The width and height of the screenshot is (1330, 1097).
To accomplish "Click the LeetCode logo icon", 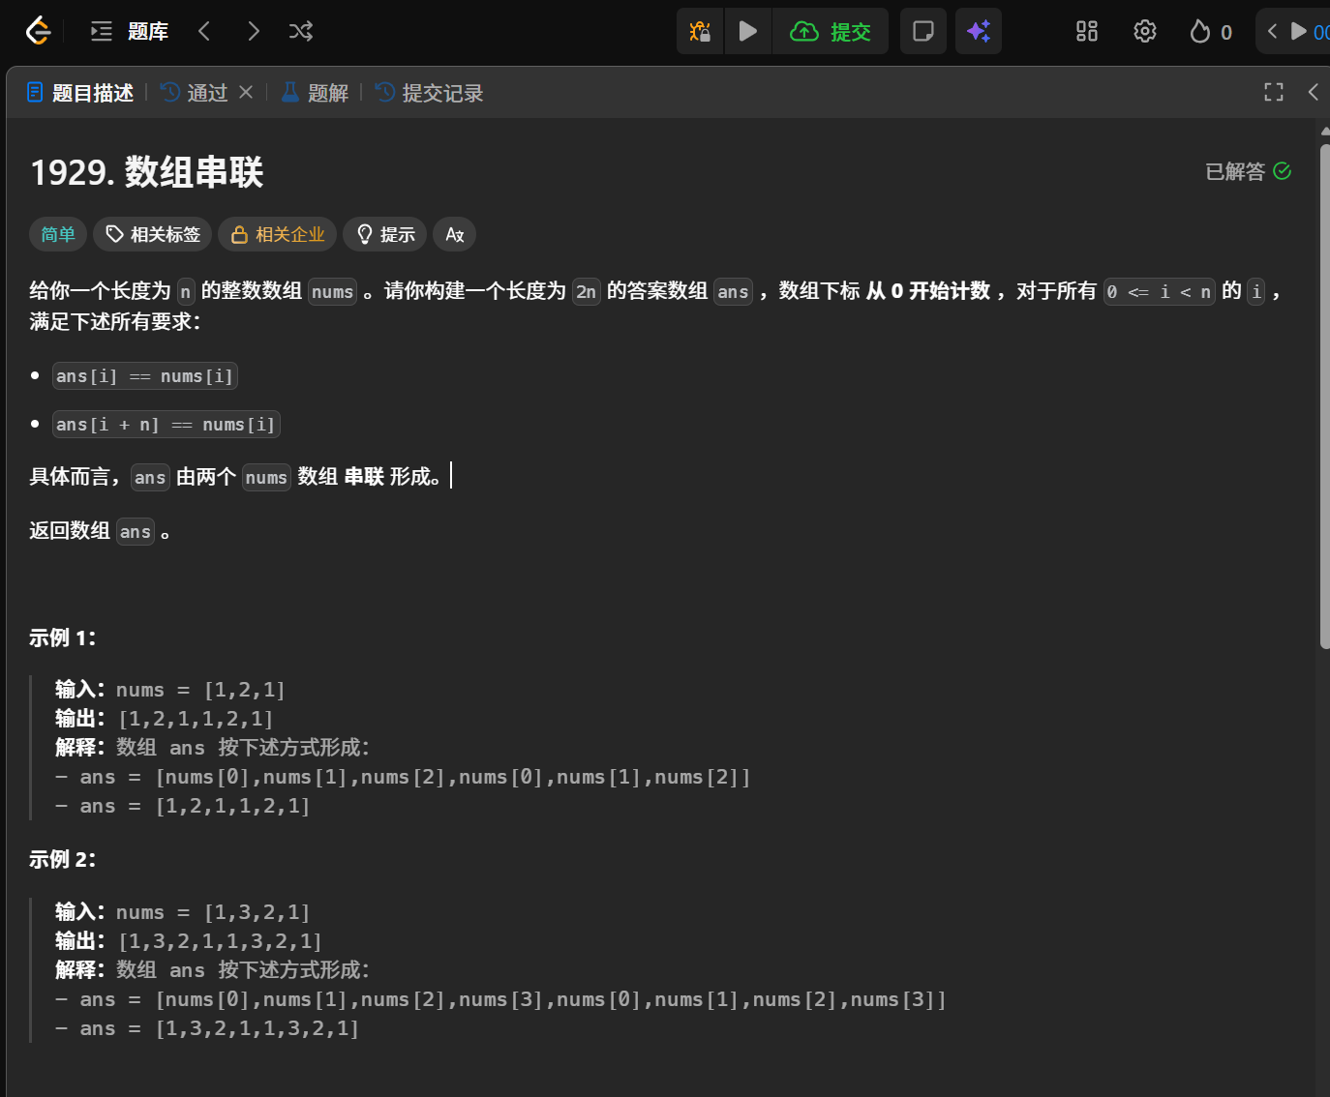I will point(38,31).
